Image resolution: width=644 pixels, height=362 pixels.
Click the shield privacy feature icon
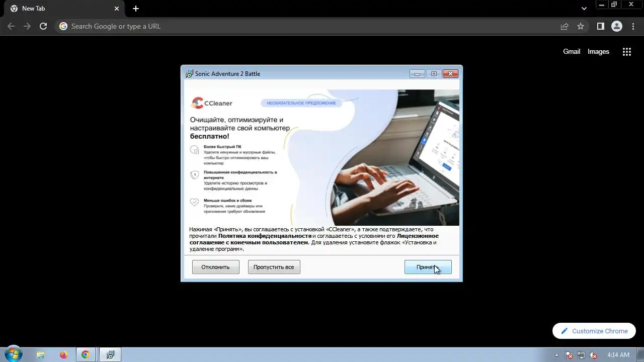click(x=194, y=175)
